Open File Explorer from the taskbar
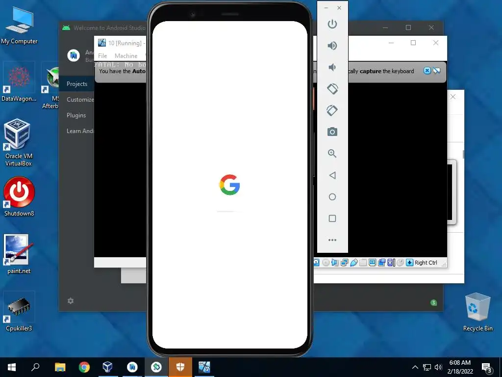The image size is (502, 377). (x=60, y=367)
